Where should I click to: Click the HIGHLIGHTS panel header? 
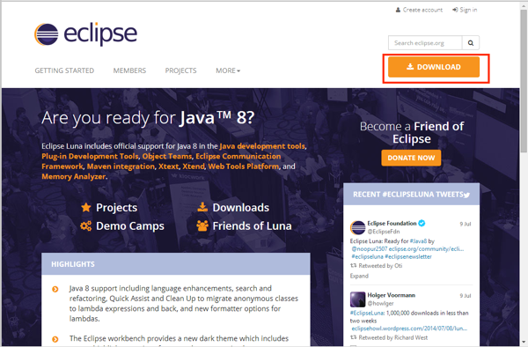coord(176,264)
